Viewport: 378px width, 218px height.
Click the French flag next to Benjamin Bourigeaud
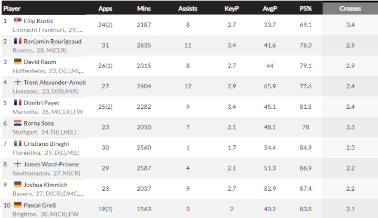(18, 41)
